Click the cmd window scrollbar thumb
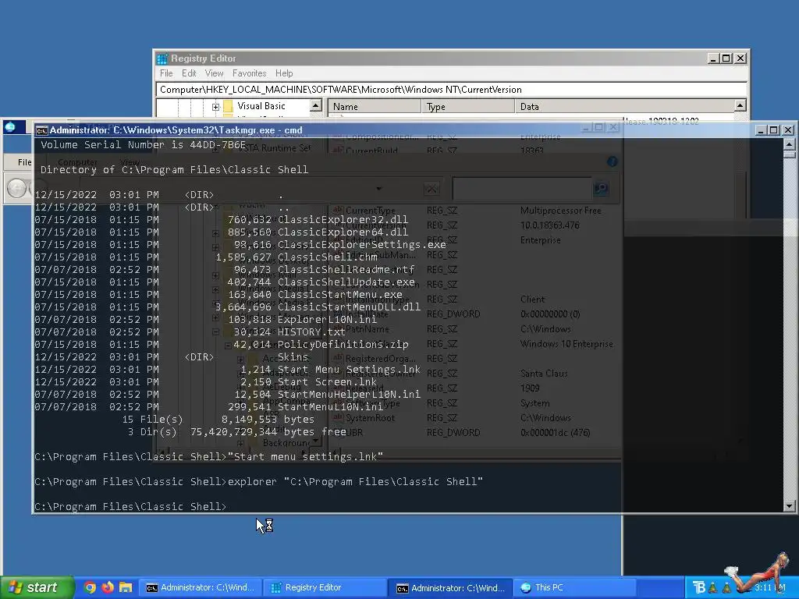 pyautogui.click(x=790, y=154)
